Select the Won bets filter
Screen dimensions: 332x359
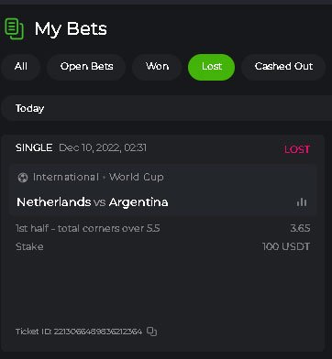coord(157,67)
